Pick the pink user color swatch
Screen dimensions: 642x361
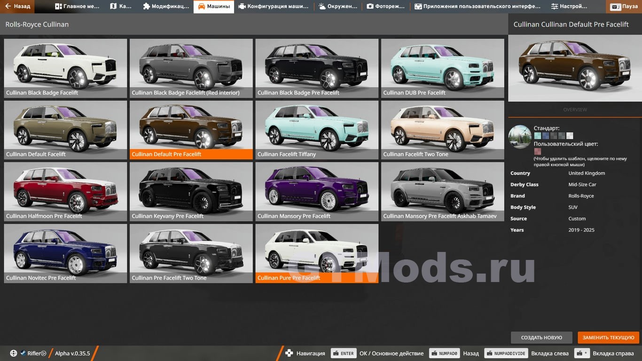point(538,151)
